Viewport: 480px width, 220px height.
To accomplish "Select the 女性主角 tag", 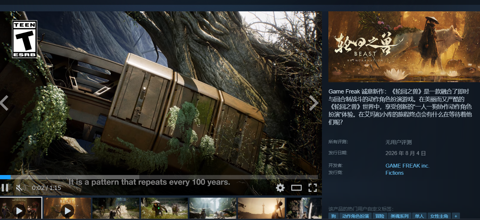I will [439, 216].
